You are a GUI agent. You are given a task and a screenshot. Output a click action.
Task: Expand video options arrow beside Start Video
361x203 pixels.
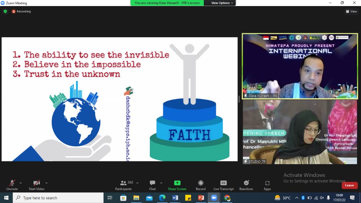46,183
